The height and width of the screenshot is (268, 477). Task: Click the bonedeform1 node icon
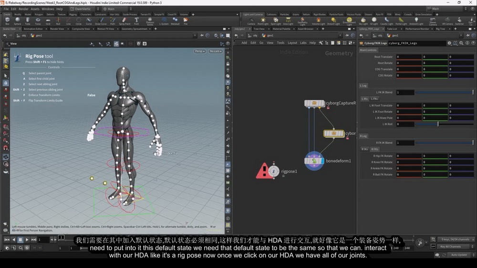pyautogui.click(x=314, y=161)
